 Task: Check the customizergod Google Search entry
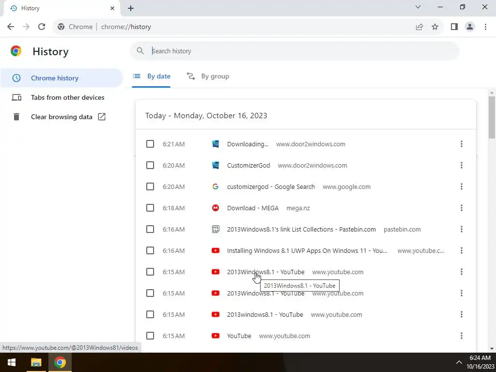click(x=150, y=186)
